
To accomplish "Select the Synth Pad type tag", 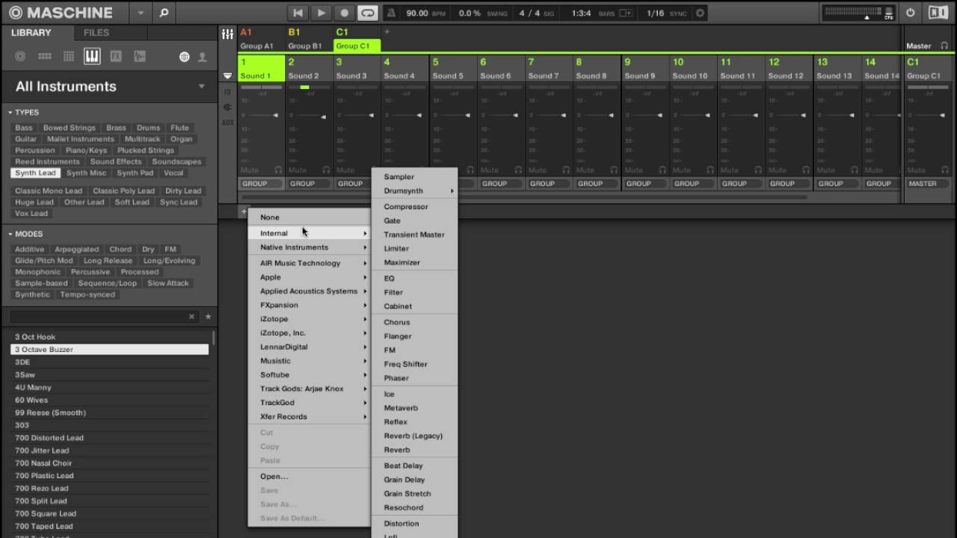I will (135, 173).
